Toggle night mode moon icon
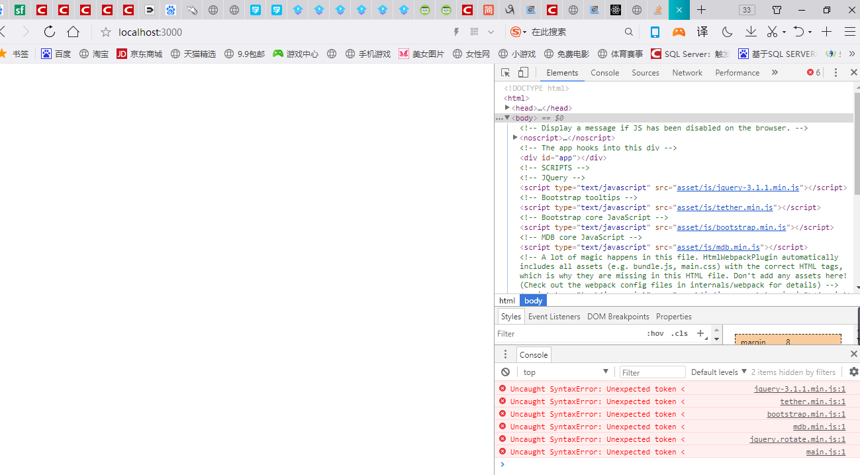This screenshot has width=860, height=475. (x=727, y=32)
